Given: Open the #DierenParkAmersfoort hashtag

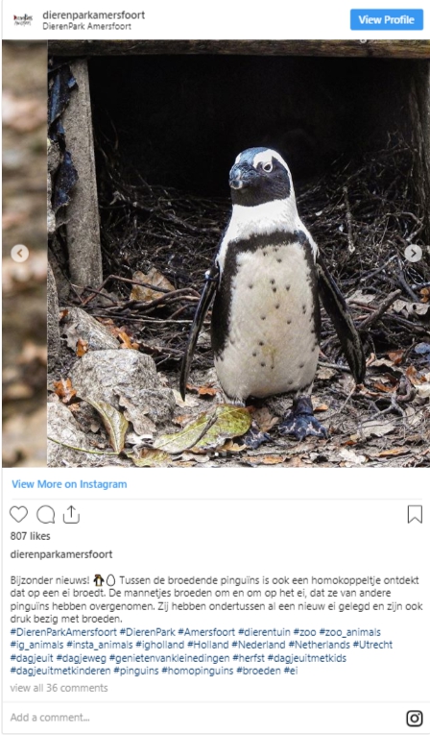Looking at the screenshot, I should point(63,632).
